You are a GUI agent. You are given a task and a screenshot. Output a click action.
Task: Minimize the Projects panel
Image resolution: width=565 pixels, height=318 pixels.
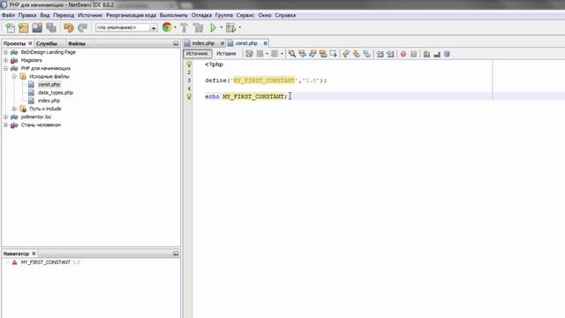point(176,43)
